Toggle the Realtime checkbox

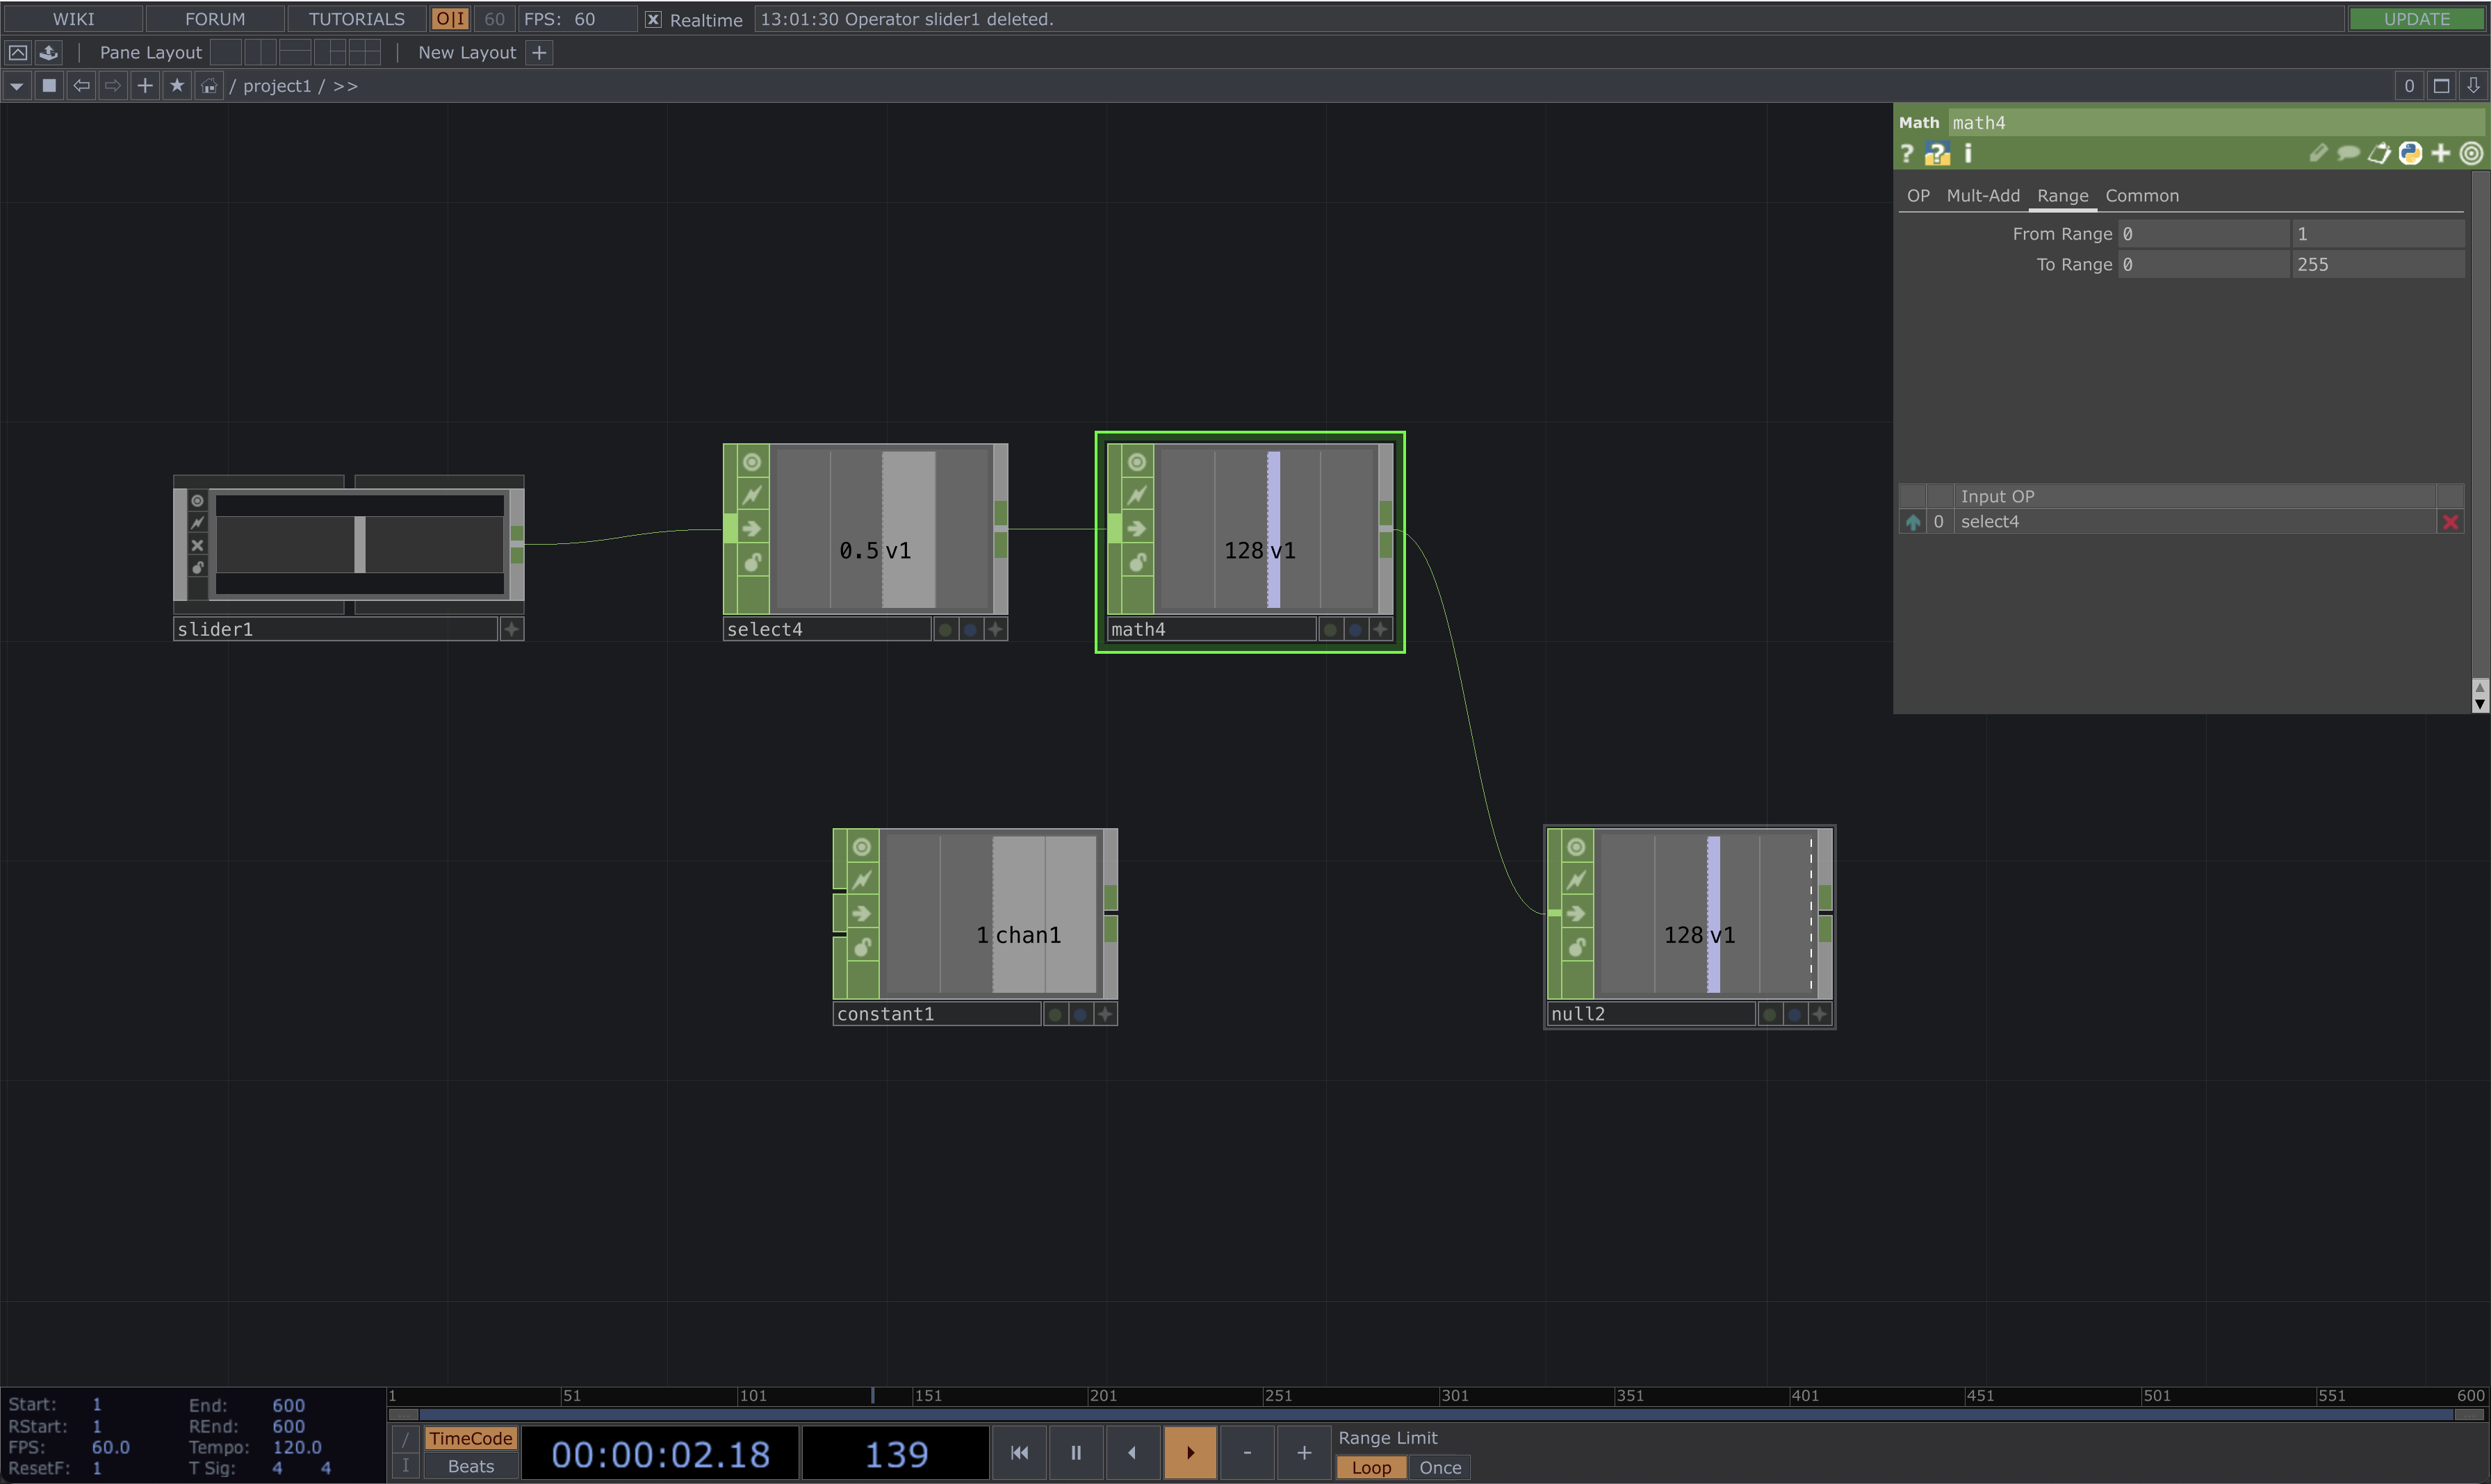[653, 20]
